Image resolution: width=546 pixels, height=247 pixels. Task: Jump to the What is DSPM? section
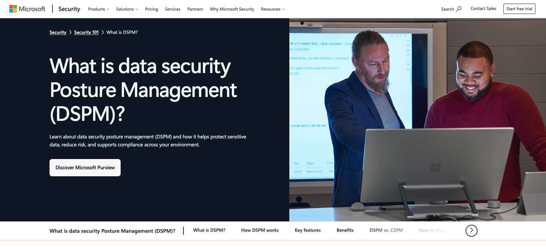(209, 230)
